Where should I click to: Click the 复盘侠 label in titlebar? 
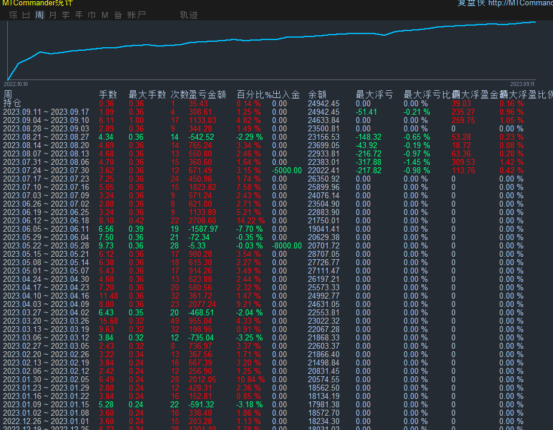(x=469, y=3)
